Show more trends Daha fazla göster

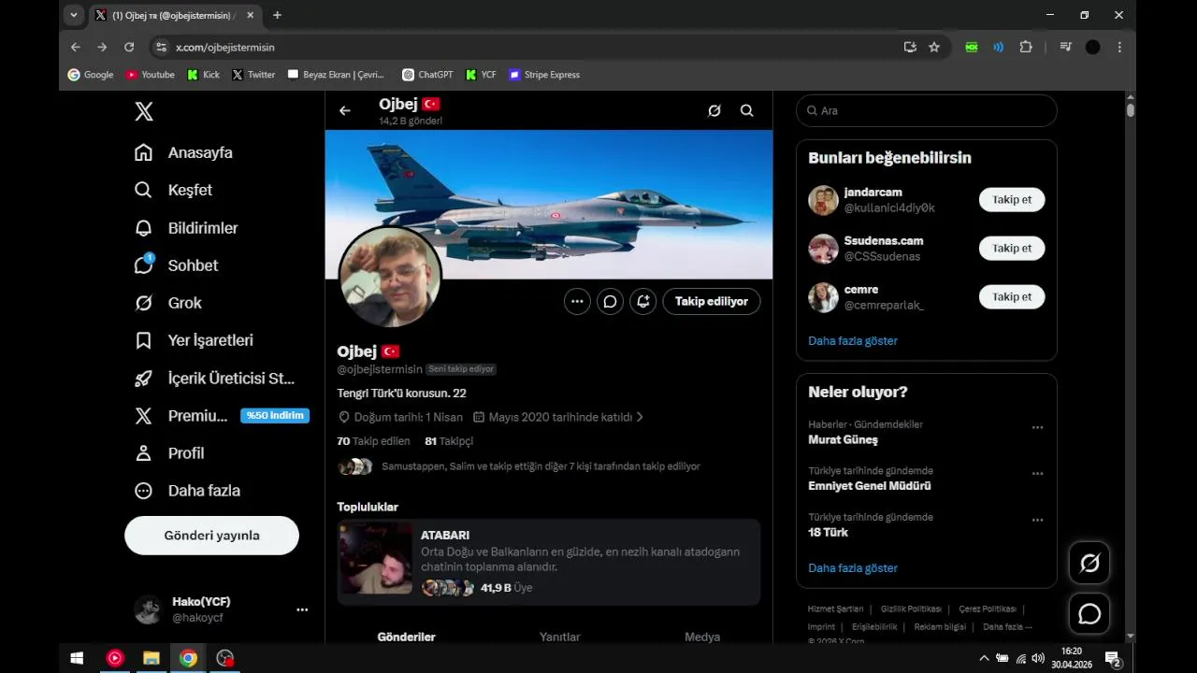point(853,568)
